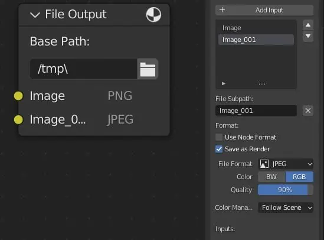Image resolution: width=324 pixels, height=240 pixels.
Task: Click the Image_0... input socket dot
Action: (x=18, y=119)
